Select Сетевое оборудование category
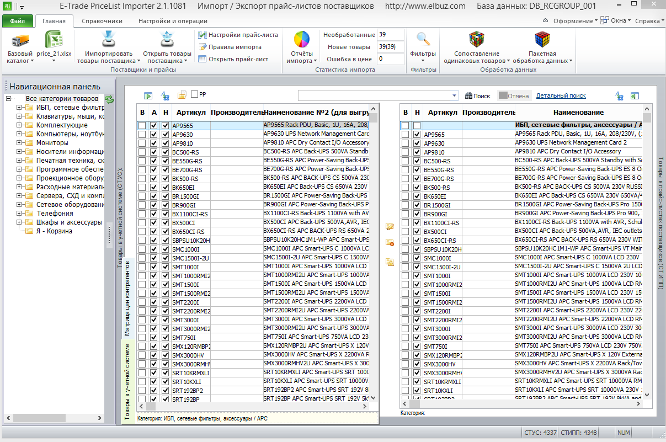 70,205
